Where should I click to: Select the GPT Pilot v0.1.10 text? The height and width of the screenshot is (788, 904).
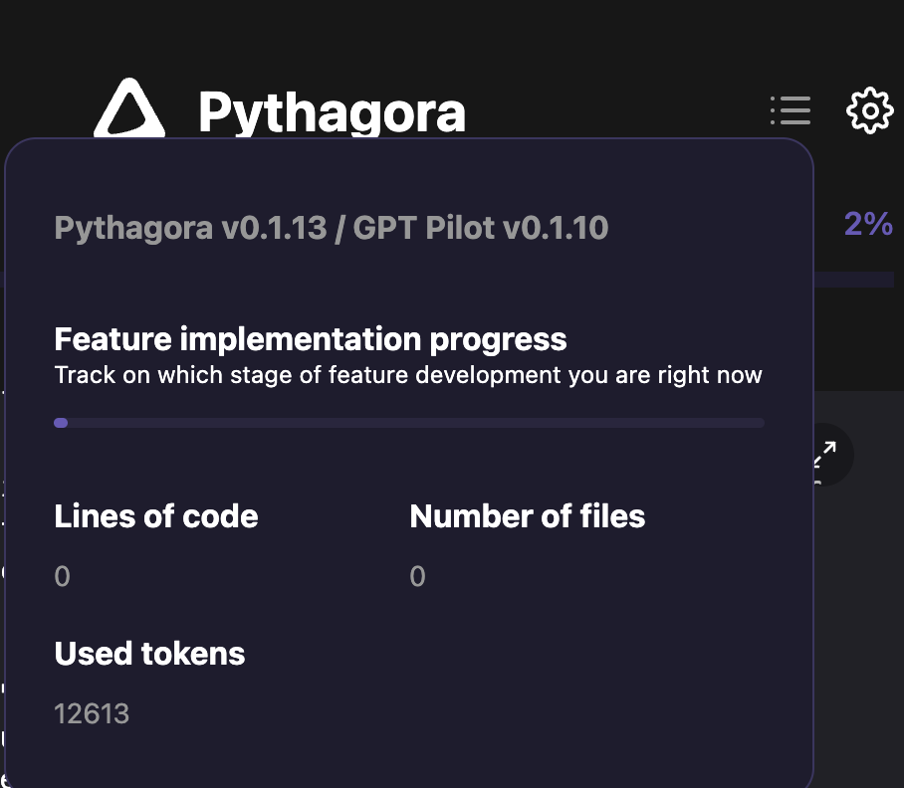pyautogui.click(x=480, y=228)
